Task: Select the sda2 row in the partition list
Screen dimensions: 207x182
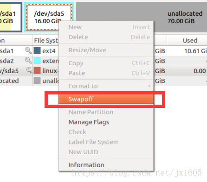Action: (103, 61)
